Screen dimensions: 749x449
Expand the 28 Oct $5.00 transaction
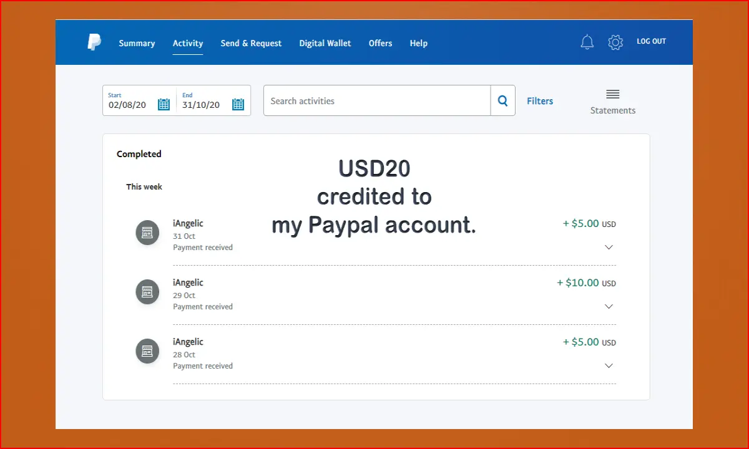click(609, 365)
